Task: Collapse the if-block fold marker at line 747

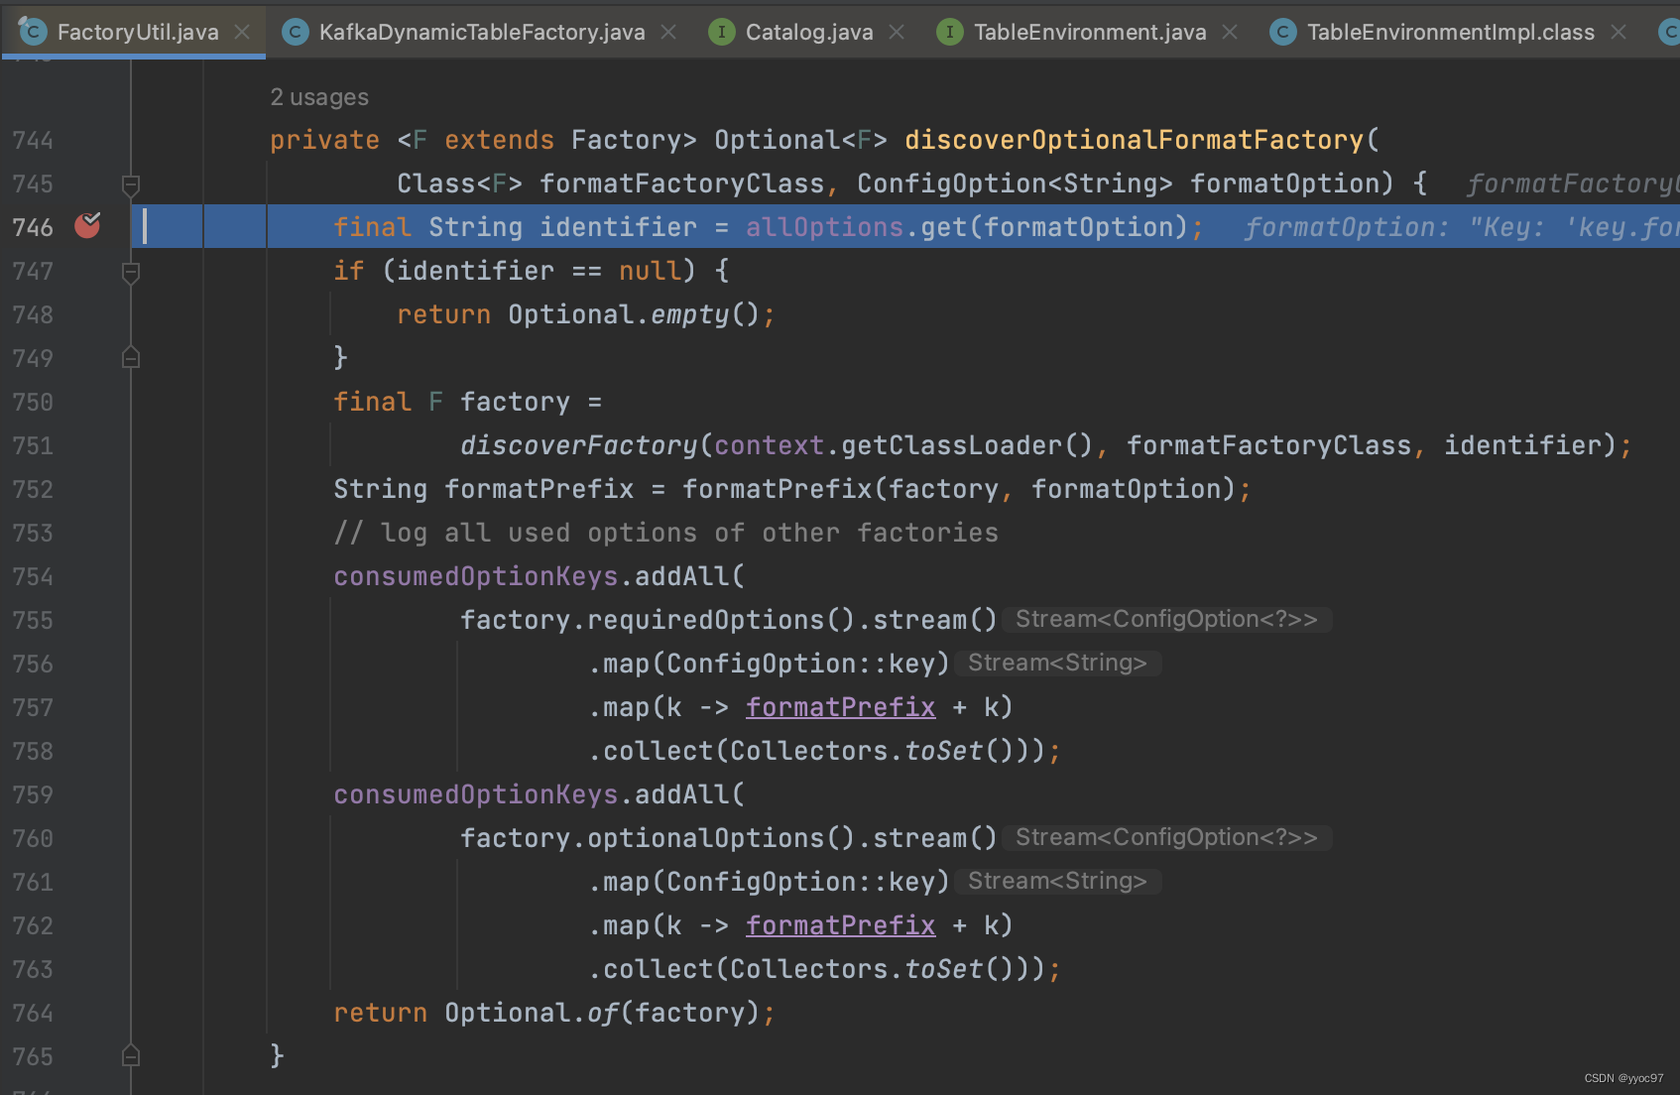Action: point(130,272)
